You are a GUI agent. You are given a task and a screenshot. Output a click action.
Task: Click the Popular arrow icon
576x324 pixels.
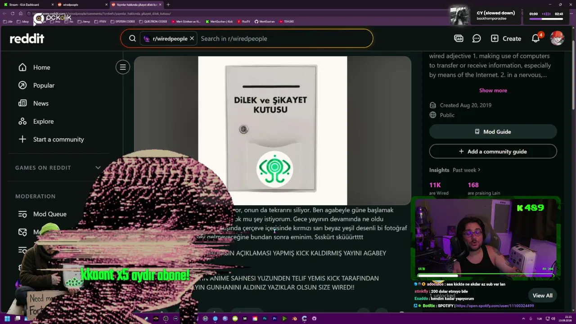(x=22, y=85)
